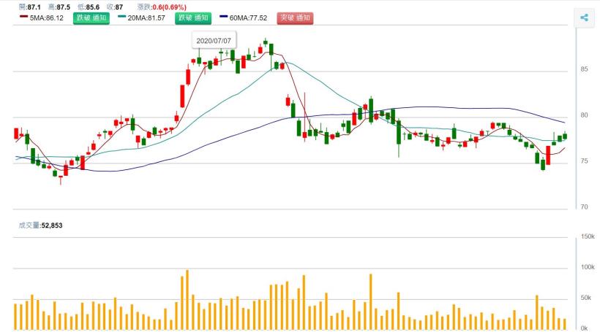Click the 開 87.1 opening price text
The width and height of the screenshot is (600, 332).
pos(29,7)
